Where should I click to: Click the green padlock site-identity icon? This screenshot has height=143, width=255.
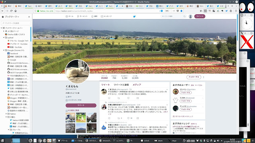pyautogui.click(x=38, y=11)
